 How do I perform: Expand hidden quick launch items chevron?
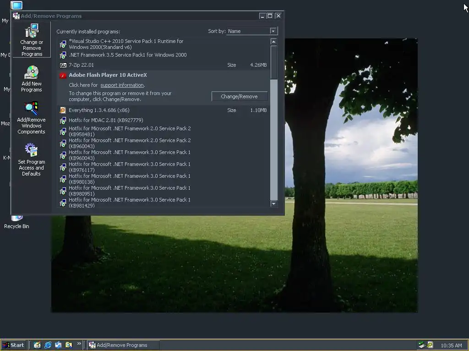pos(79,344)
